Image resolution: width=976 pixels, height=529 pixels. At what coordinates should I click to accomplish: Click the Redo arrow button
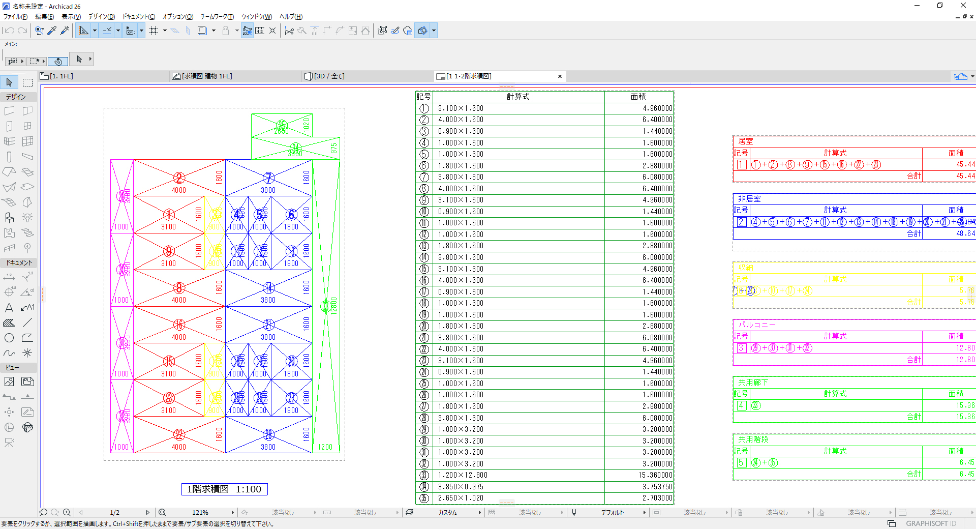tap(22, 31)
